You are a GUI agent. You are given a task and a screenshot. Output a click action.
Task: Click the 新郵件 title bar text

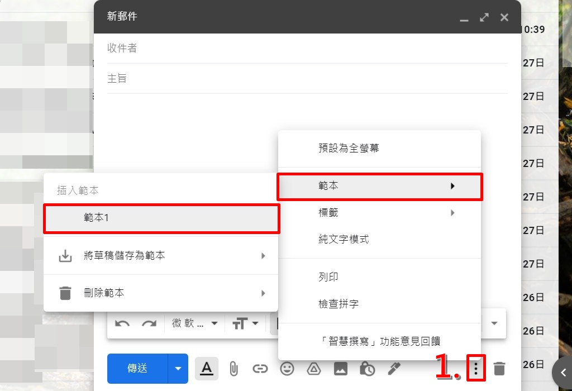[122, 16]
